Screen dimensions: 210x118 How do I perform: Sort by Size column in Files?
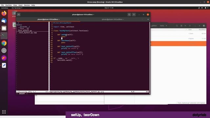[190, 29]
